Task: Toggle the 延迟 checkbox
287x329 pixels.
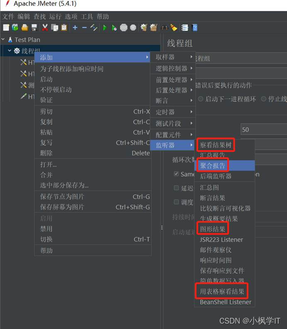Action: pos(176,188)
